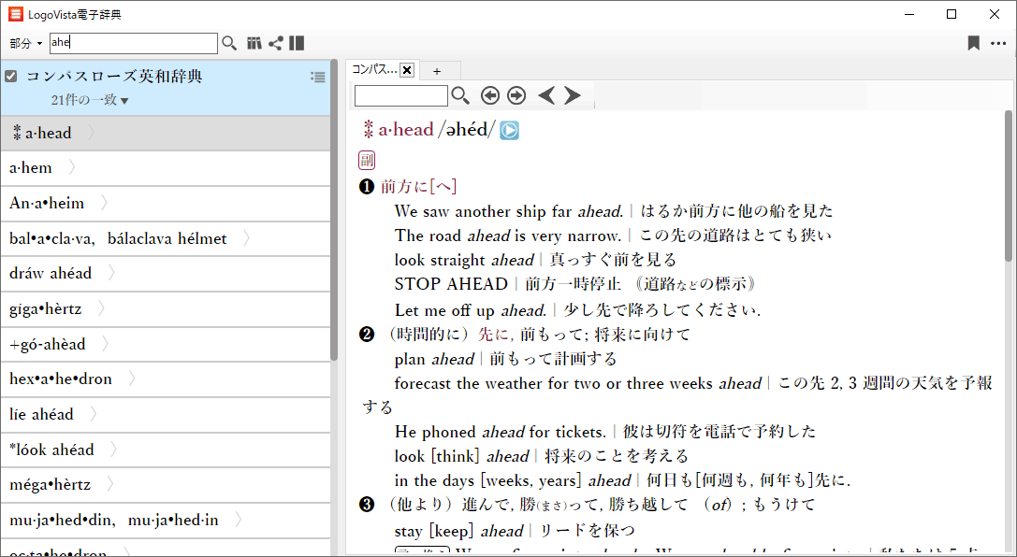This screenshot has height=557, width=1017.
Task: Select the a·hem entry in results
Action: pyautogui.click(x=31, y=168)
